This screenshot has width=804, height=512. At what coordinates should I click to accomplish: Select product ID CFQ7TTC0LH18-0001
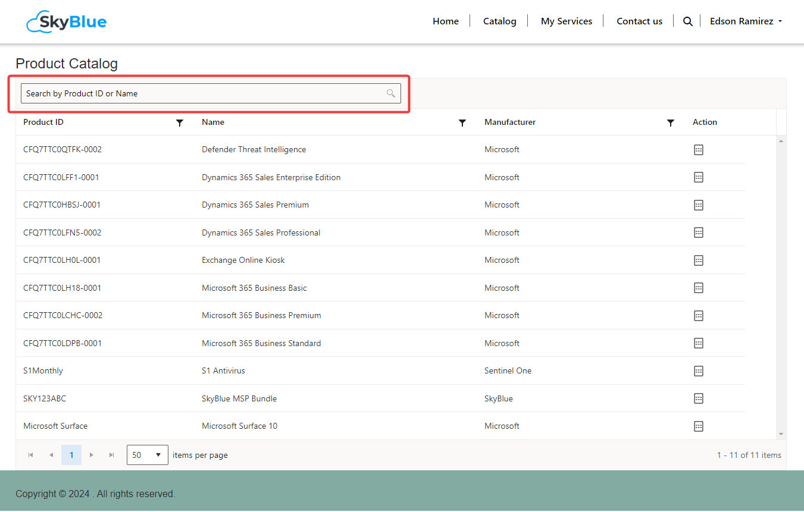click(x=62, y=288)
